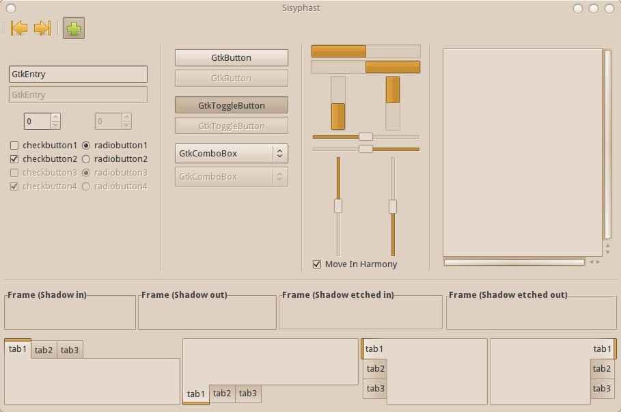Select tab1 in bottom-tabbed notebook

(196, 394)
